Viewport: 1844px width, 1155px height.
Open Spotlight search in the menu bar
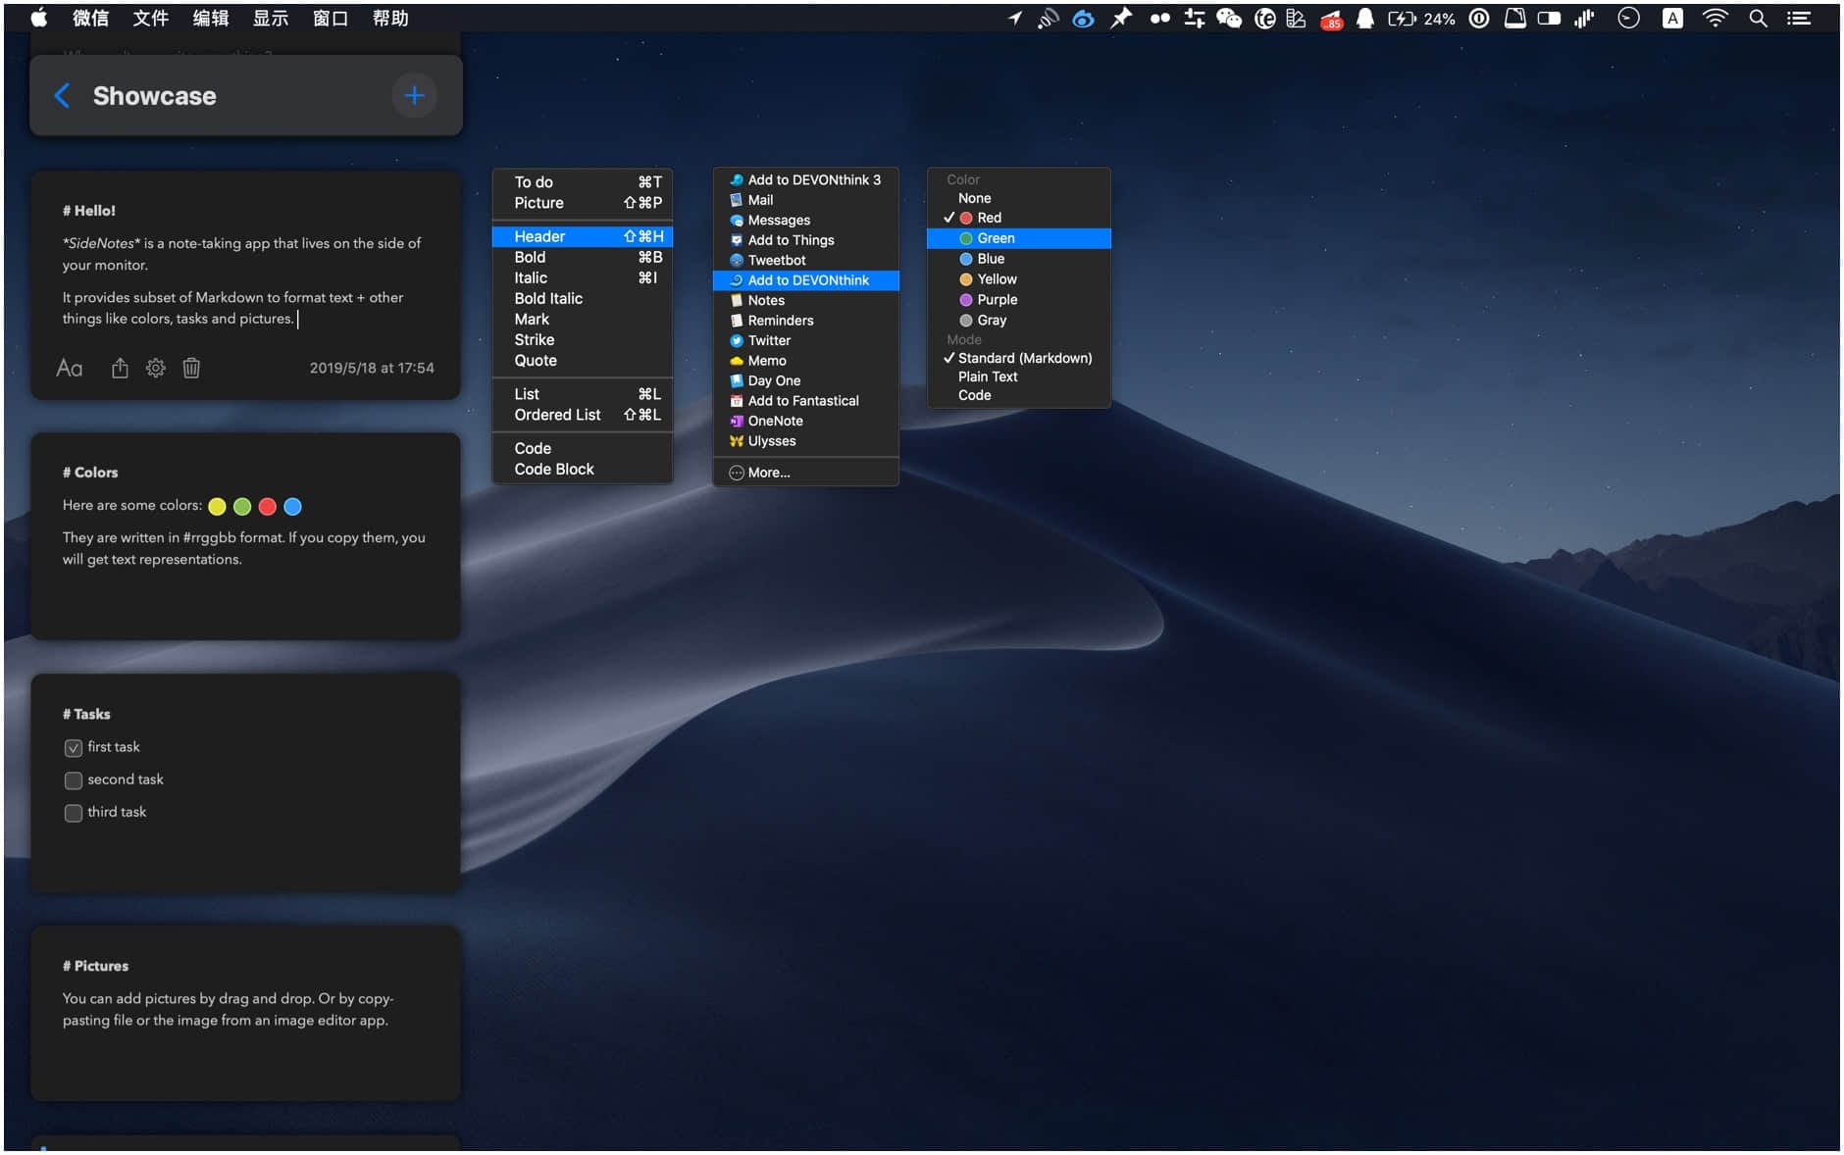pos(1758,19)
